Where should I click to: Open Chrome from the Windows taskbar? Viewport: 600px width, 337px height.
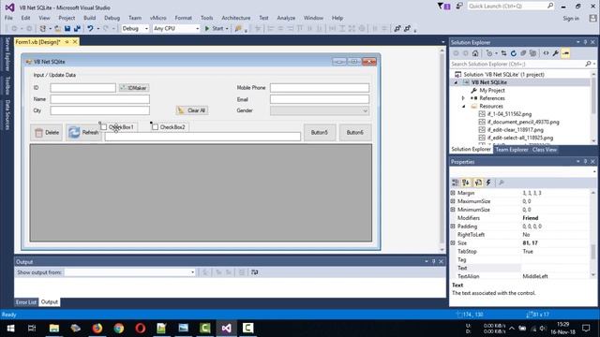(x=119, y=328)
